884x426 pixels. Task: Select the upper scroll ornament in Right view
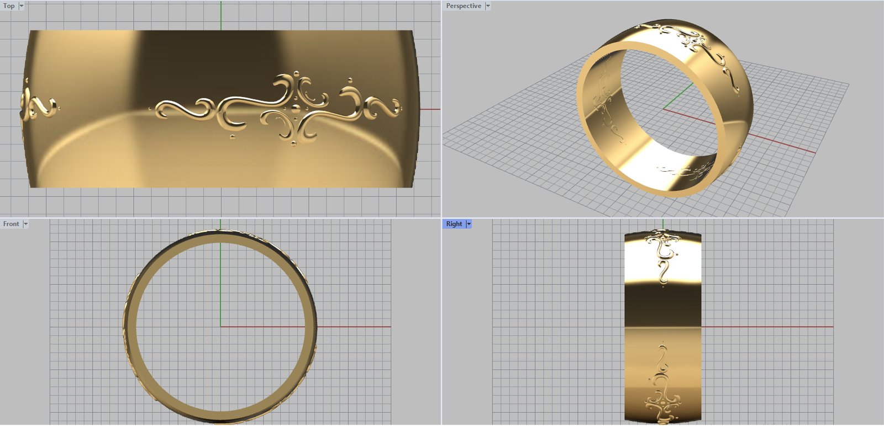663,254
